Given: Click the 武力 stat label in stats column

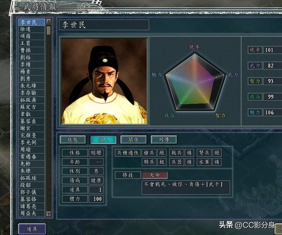Looking at the screenshot, I should pos(255,66).
